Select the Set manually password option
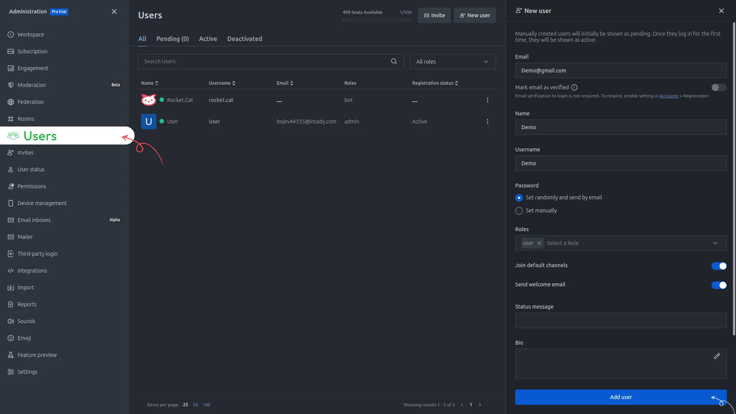 point(519,210)
